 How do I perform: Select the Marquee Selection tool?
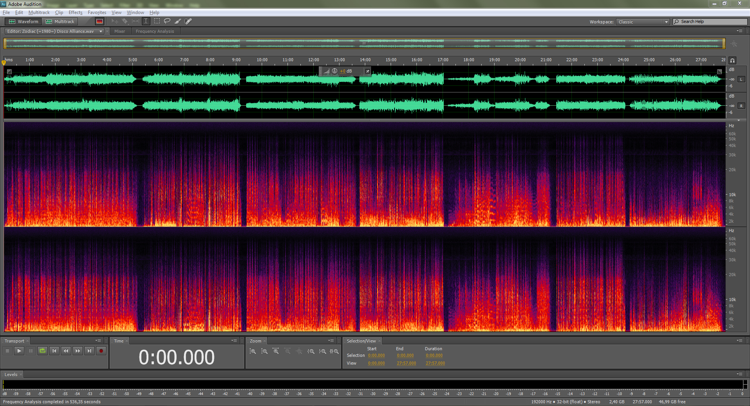(x=157, y=21)
